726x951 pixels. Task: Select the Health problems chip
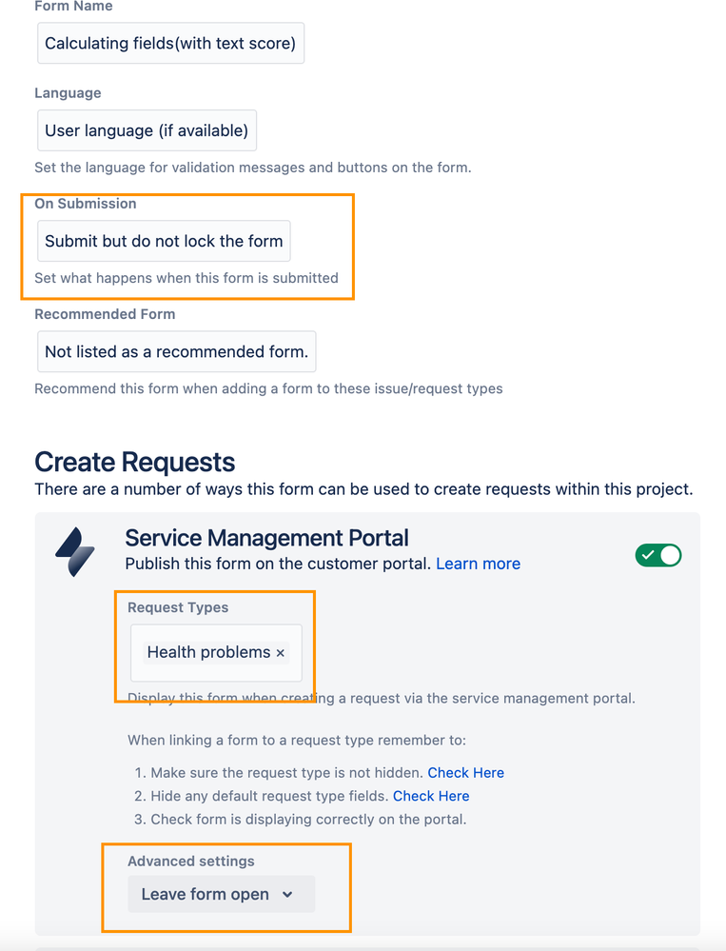click(x=209, y=652)
